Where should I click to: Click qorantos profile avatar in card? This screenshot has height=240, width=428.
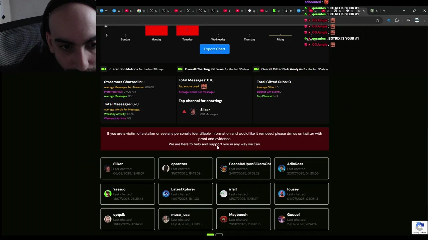pyautogui.click(x=166, y=168)
